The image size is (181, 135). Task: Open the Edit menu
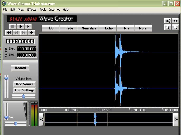[13, 10]
